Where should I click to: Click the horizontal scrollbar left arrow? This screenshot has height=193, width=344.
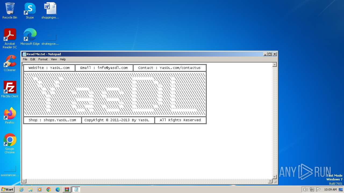coord(24,181)
